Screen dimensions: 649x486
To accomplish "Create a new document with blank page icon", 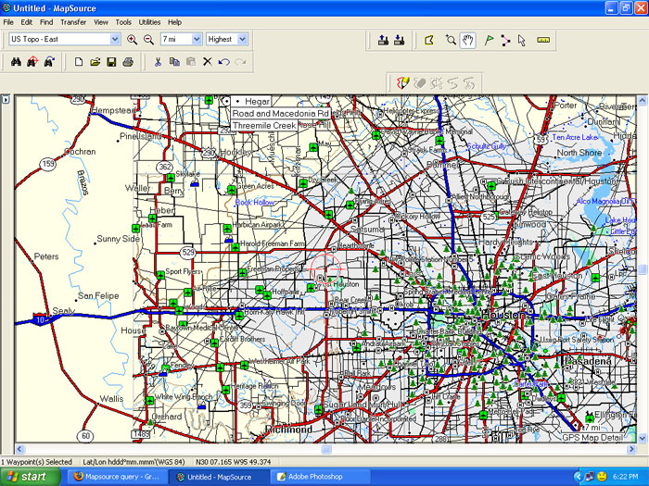I will tap(78, 62).
